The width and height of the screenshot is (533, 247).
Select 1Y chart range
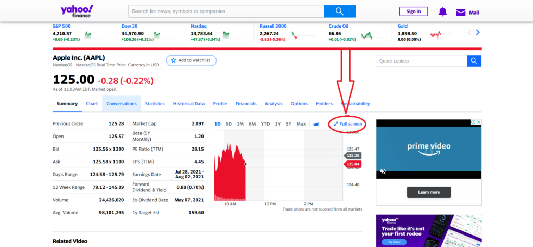[278, 124]
